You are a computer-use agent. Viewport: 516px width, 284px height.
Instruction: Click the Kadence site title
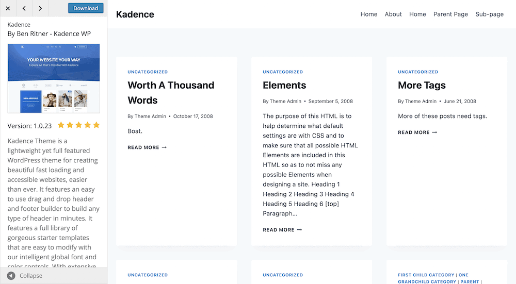[135, 14]
